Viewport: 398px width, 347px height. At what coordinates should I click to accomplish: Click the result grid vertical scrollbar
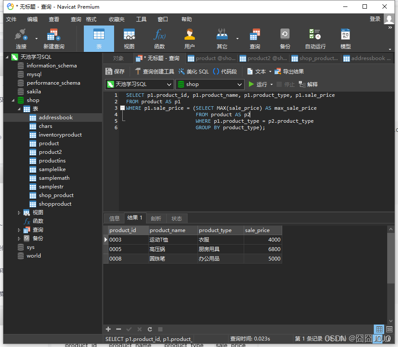coord(391,258)
